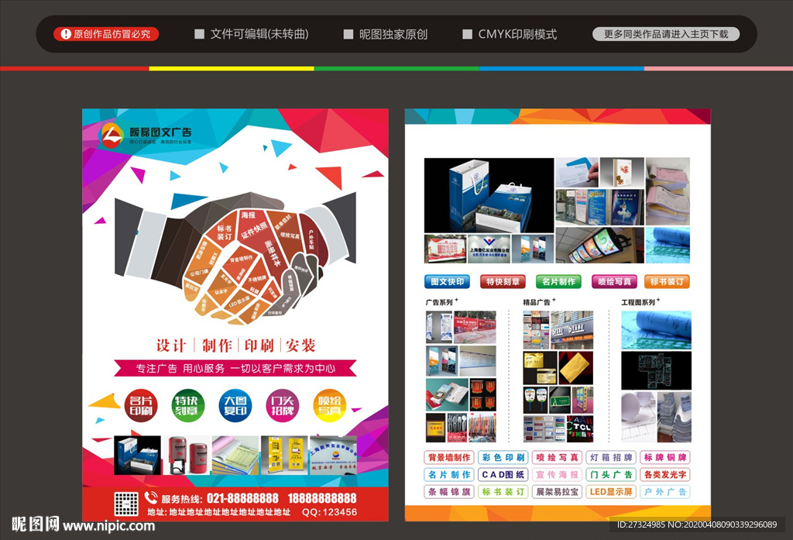Click the 门头广告 outlined tag
The height and width of the screenshot is (540, 793).
point(611,475)
